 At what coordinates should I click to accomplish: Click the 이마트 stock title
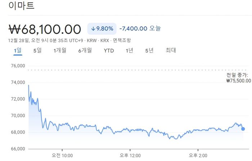(x=21, y=5)
